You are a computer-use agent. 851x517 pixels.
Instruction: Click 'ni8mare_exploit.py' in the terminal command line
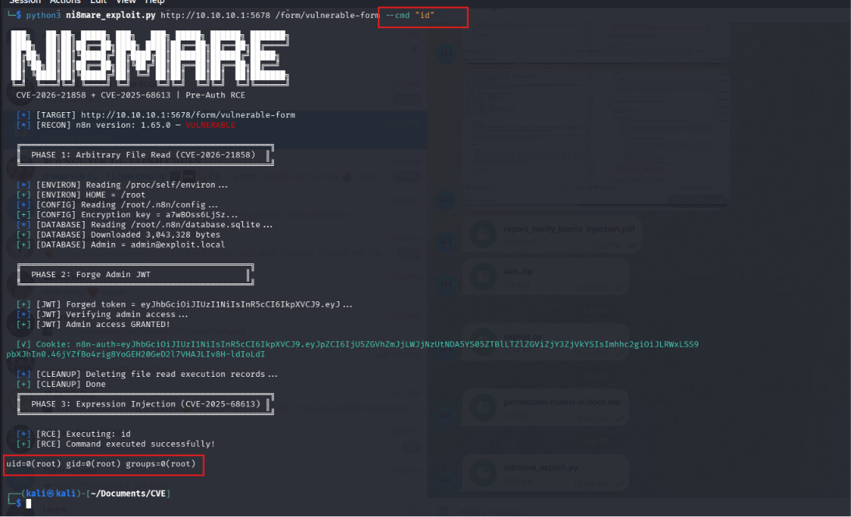(111, 16)
